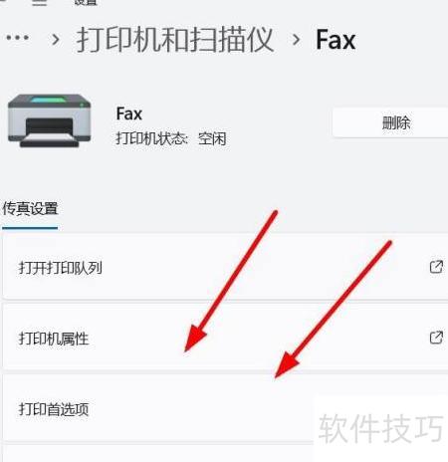Viewport: 448px width, 462px height.
Task: Click the 空闲 status value
Action: (212, 138)
